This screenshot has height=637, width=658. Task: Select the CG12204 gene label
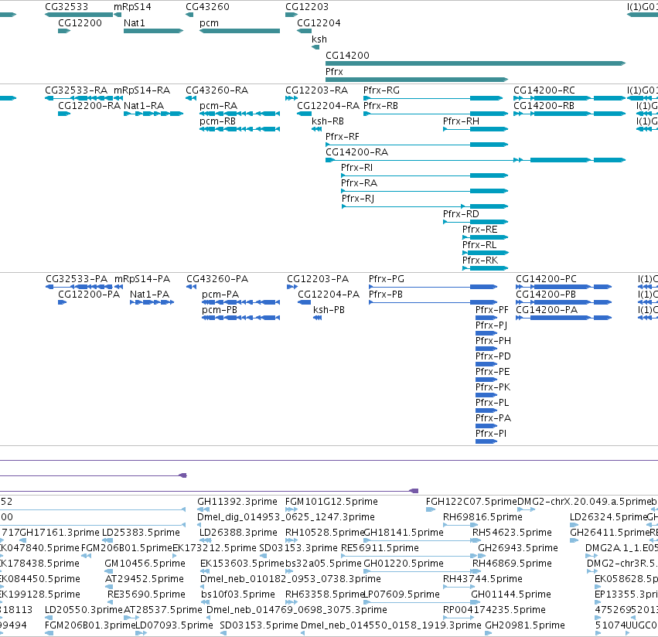(319, 23)
